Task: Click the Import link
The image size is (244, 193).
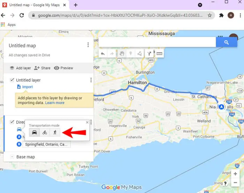Action: (25, 87)
